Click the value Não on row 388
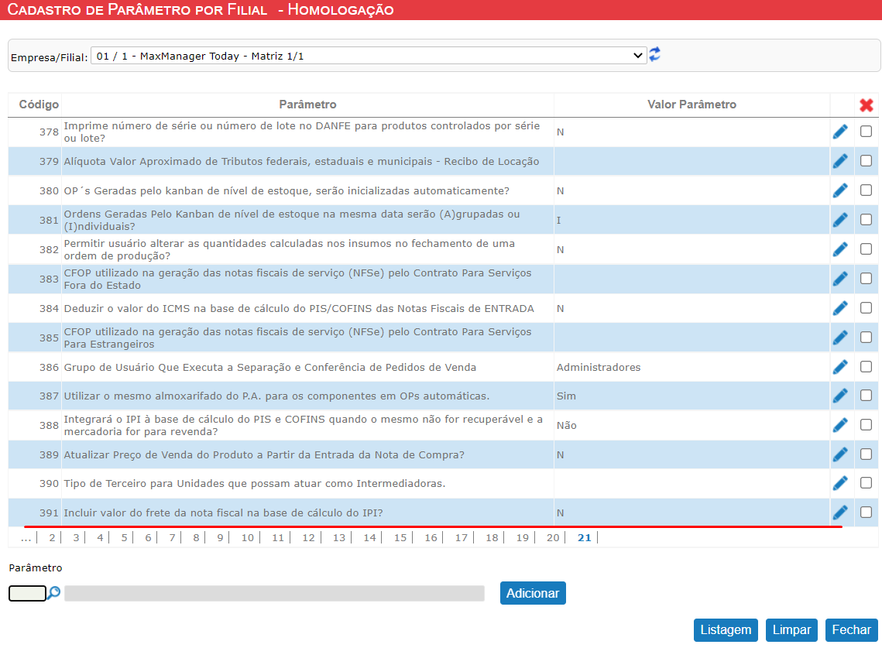 (566, 425)
